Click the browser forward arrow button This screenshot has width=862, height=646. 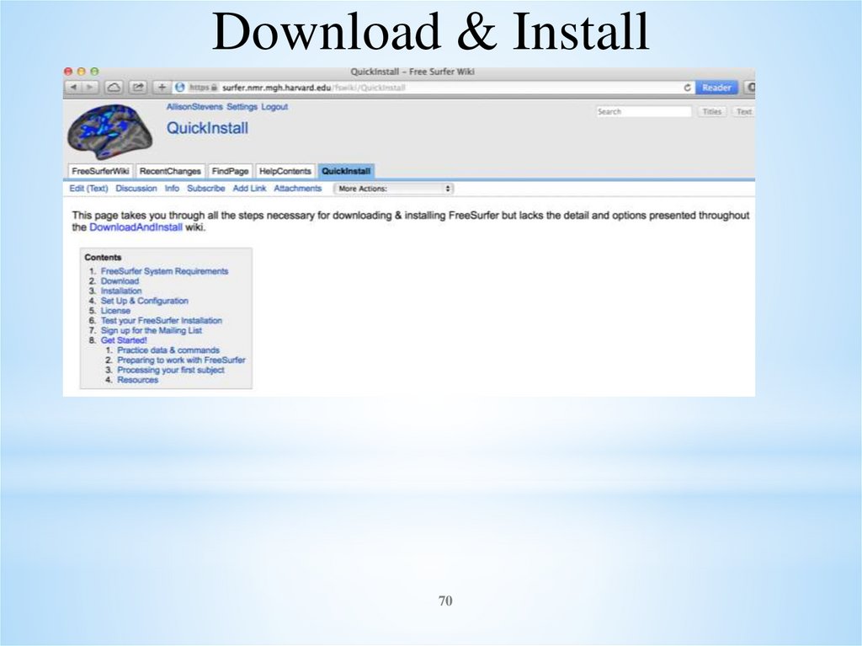coord(90,88)
